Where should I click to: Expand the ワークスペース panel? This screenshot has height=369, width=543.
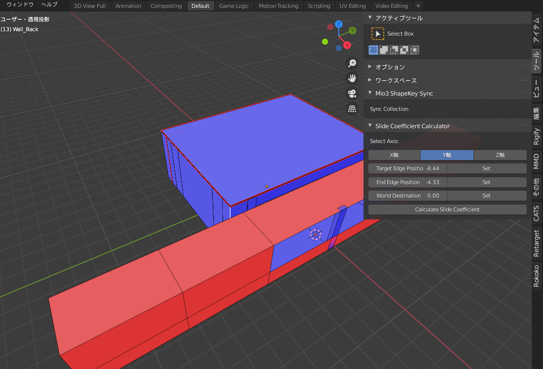pos(370,80)
